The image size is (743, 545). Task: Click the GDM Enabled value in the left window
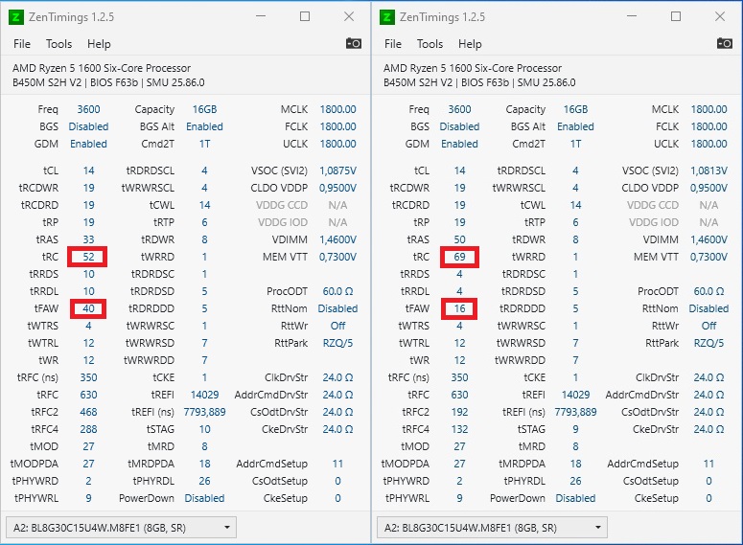tap(88, 144)
